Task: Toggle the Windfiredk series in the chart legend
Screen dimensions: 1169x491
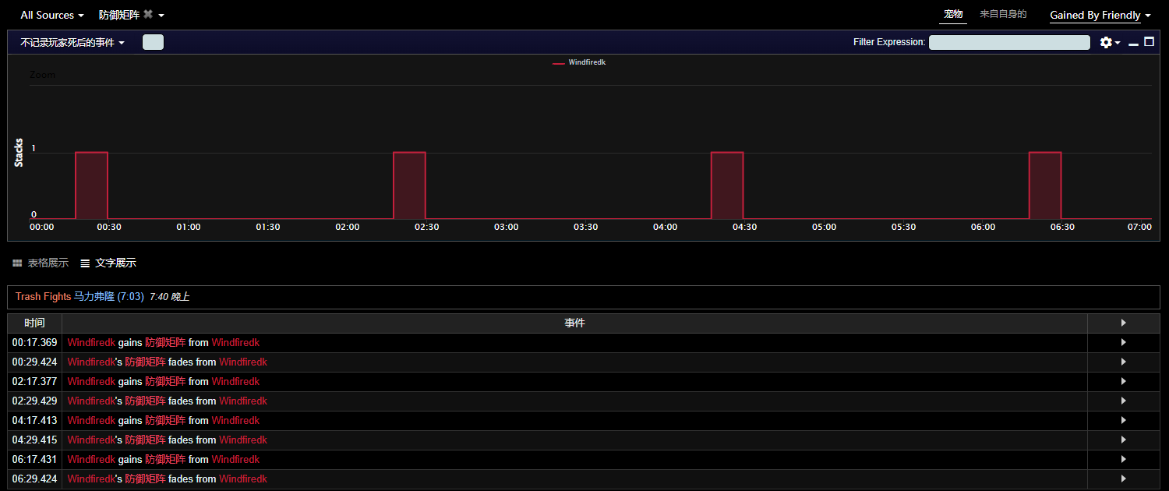Action: [x=579, y=62]
